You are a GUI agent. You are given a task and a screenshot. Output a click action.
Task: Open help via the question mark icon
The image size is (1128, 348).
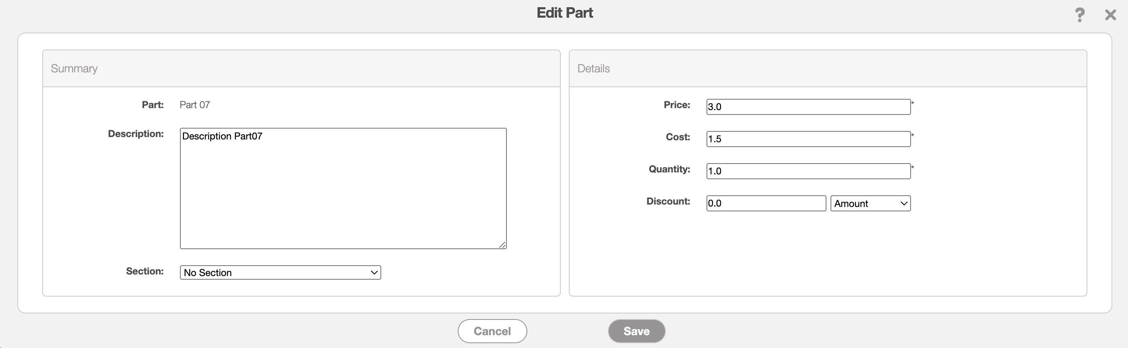(x=1079, y=15)
